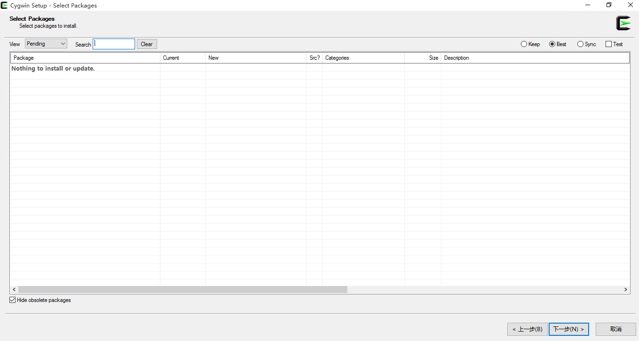Click the Current column header
639x341 pixels.
[183, 58]
